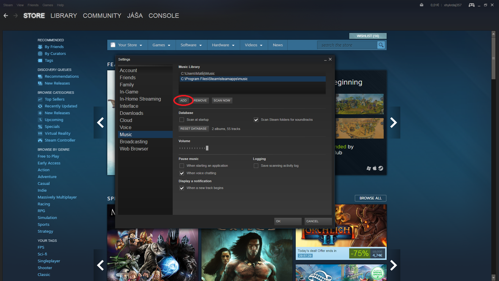499x281 pixels.
Task: Click the back navigation arrow
Action: point(6,15)
